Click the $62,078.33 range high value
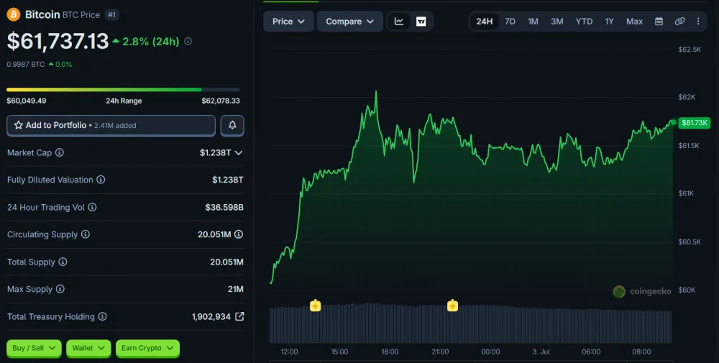This screenshot has height=363, width=719. [x=221, y=101]
